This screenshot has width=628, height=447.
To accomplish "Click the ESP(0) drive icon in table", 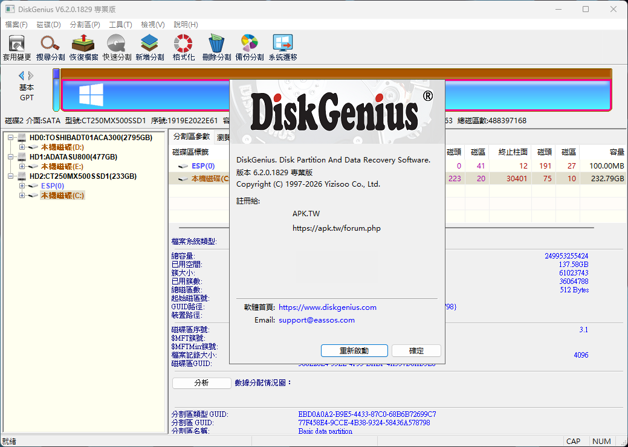I will point(183,166).
